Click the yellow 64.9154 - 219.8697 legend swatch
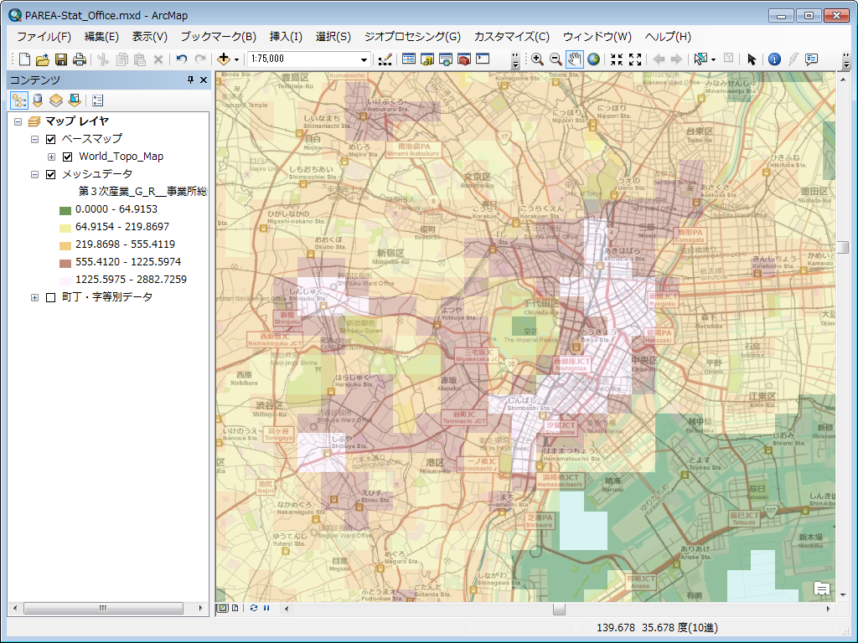This screenshot has height=643, width=858. click(65, 228)
